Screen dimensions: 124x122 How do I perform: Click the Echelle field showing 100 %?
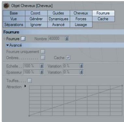[x=32, y=66]
